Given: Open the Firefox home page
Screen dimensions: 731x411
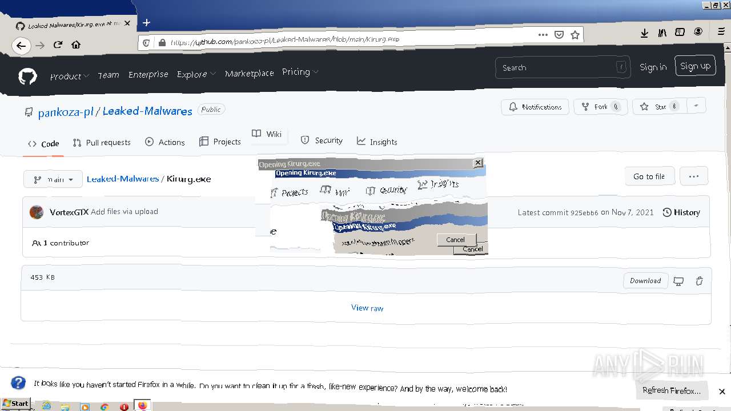Looking at the screenshot, I should [76, 45].
